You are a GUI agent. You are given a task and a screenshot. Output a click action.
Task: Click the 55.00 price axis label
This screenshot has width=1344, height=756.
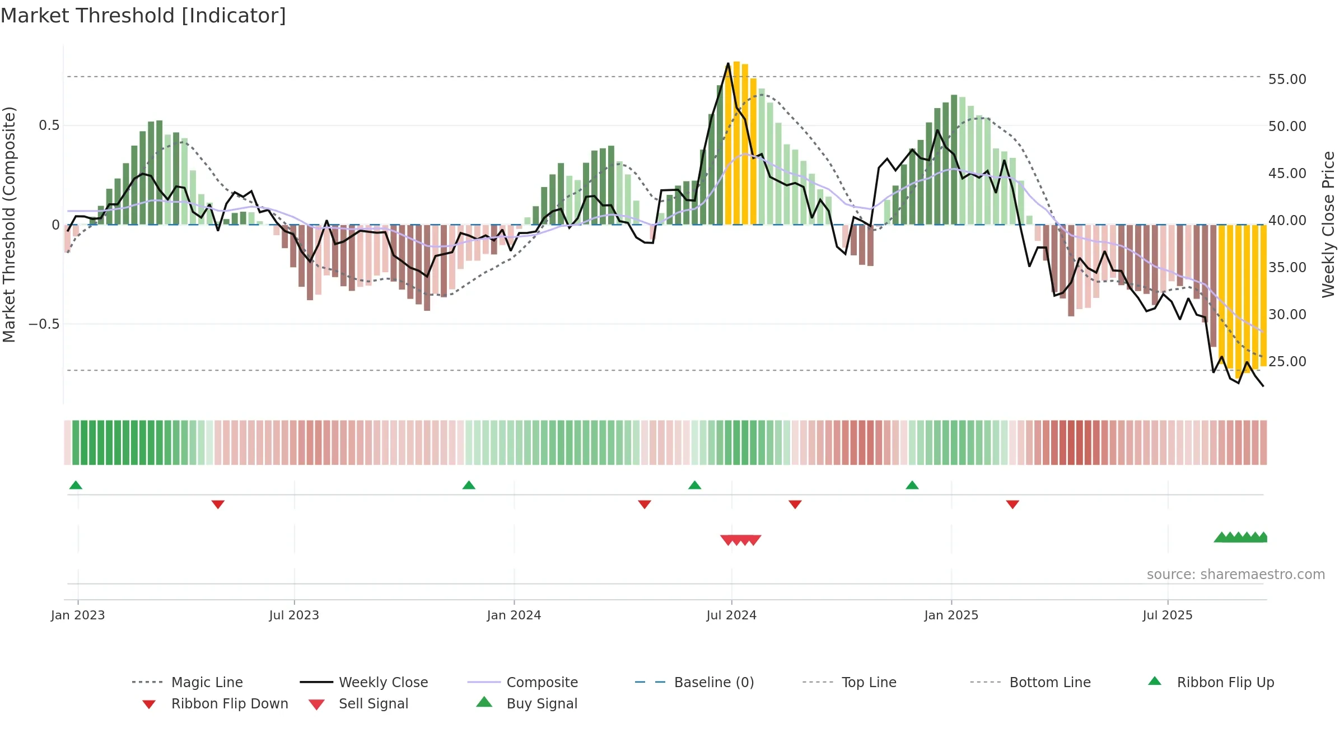[x=1287, y=80]
